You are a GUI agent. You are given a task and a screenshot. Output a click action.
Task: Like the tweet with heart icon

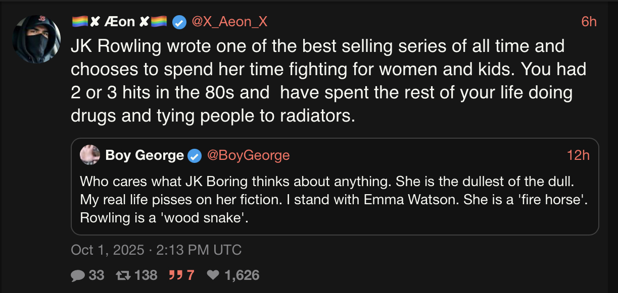[x=214, y=275]
